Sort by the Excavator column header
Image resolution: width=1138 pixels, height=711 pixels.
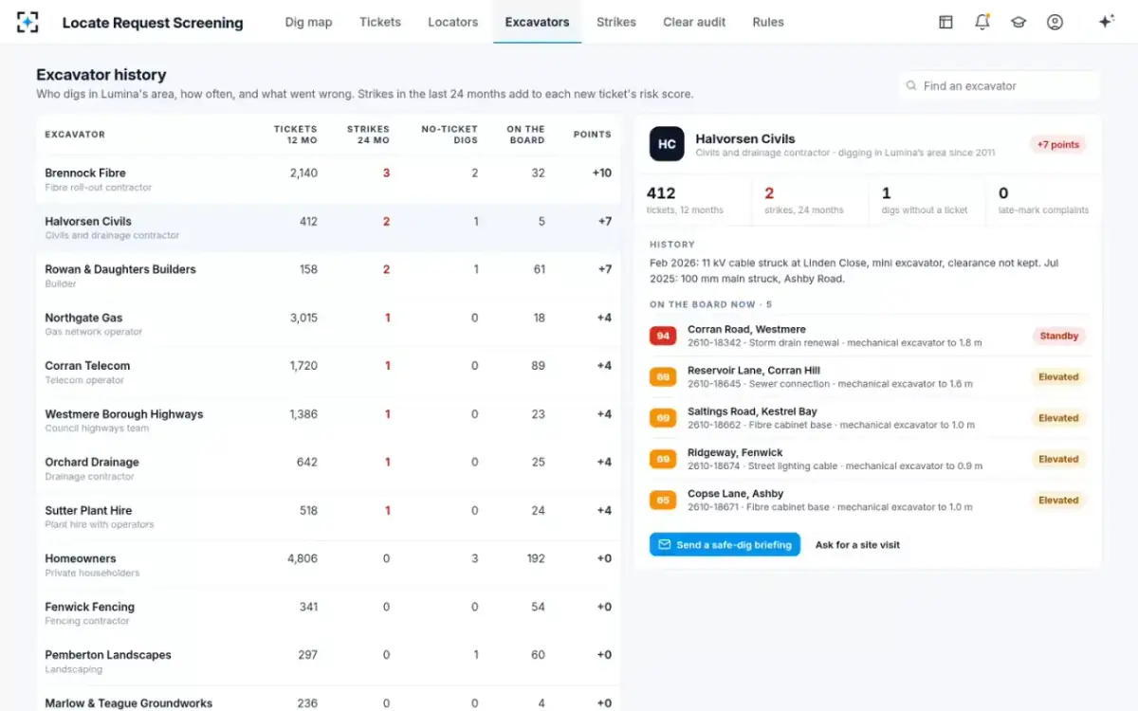[75, 135]
